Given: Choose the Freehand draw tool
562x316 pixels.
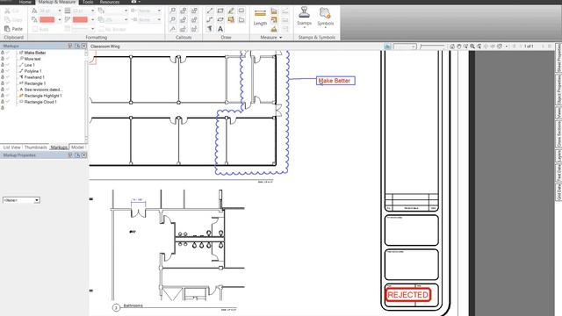Looking at the screenshot, I should [x=210, y=29].
